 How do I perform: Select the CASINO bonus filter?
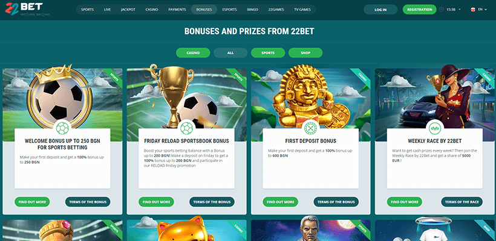(x=193, y=53)
